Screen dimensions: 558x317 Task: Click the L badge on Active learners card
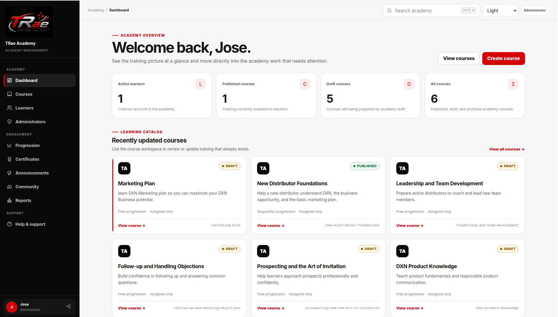pos(201,84)
